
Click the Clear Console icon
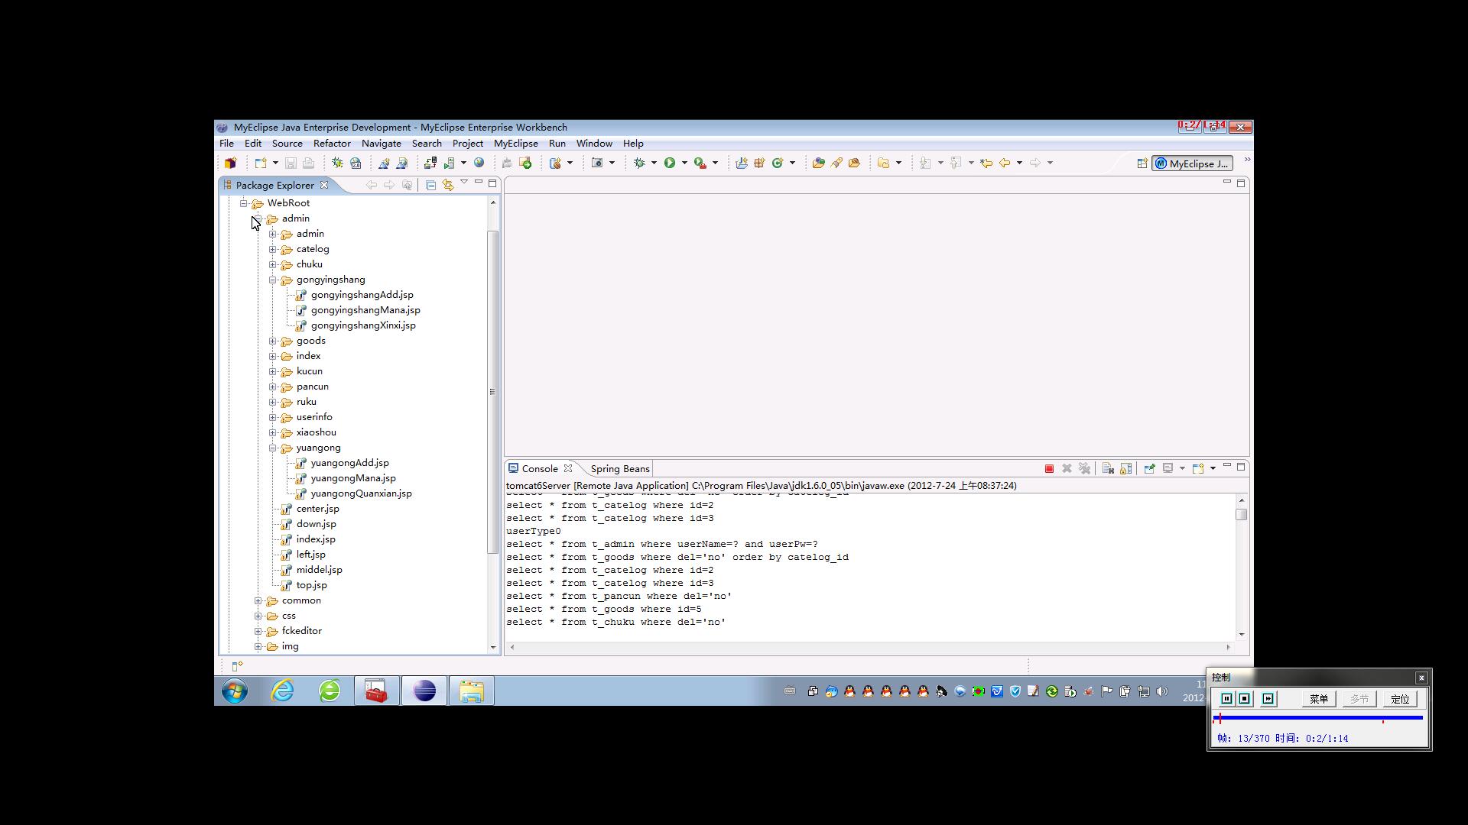(1108, 468)
